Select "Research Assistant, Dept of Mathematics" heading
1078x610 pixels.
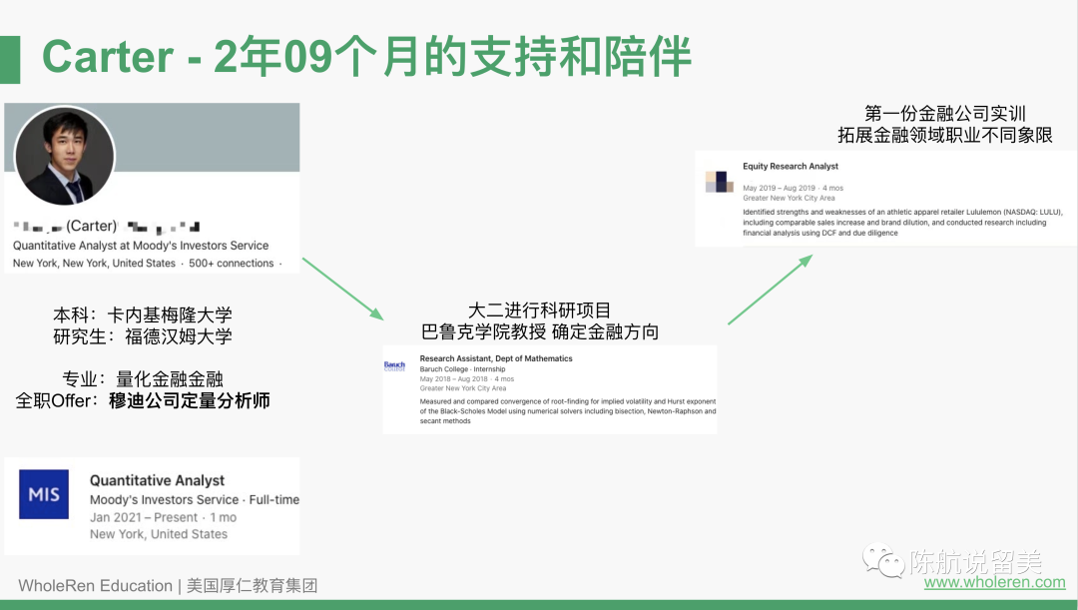click(x=496, y=358)
